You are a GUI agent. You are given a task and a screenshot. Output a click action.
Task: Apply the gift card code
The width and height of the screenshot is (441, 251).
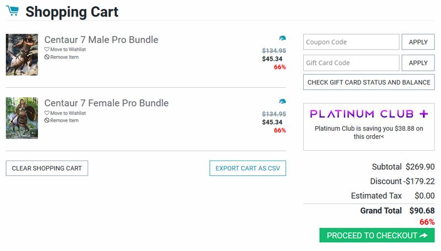(x=418, y=63)
